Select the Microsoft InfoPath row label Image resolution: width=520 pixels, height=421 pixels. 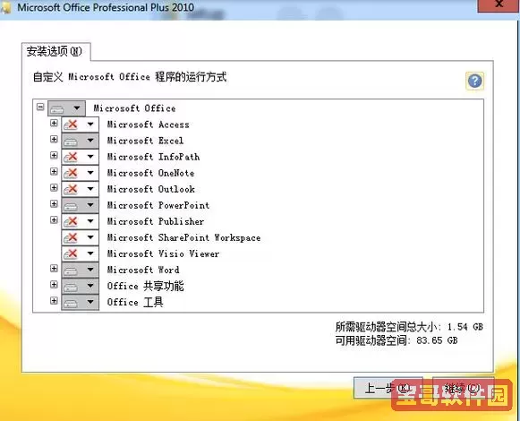[x=153, y=157]
